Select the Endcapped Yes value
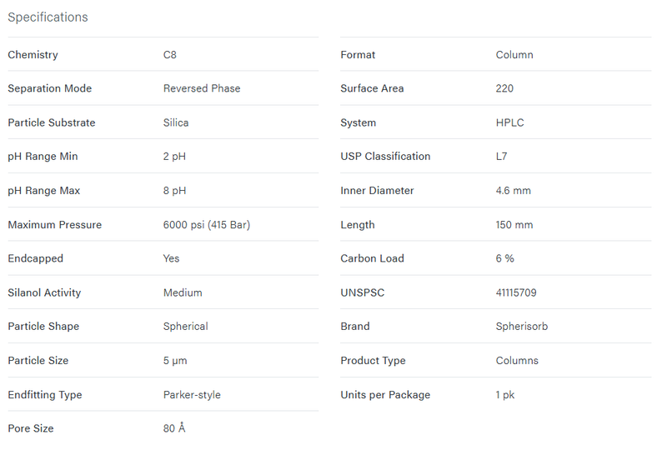 tap(171, 258)
